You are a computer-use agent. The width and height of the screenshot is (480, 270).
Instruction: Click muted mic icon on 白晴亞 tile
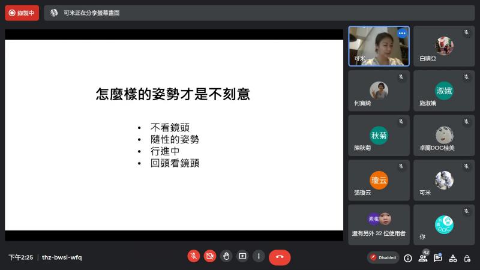point(466,32)
